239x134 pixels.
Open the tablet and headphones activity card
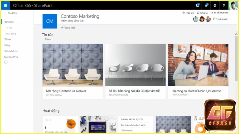[x=98, y=124]
